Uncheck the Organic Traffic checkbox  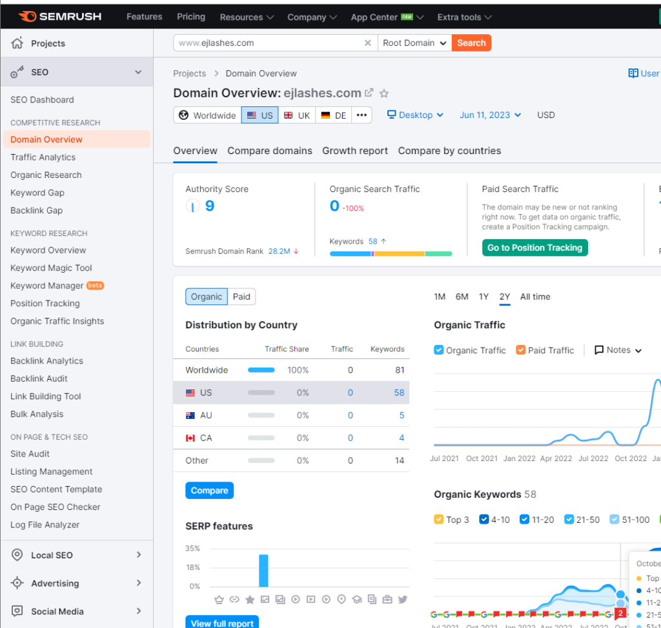tap(439, 350)
